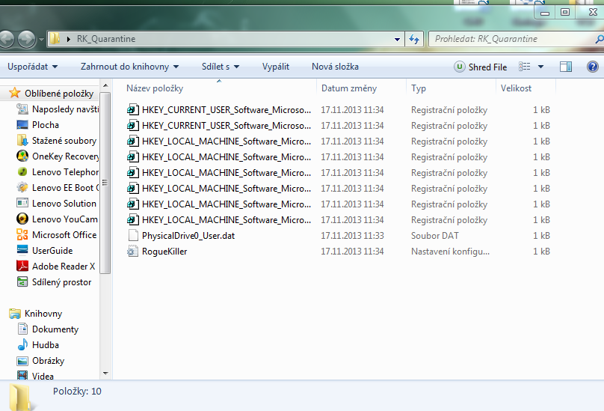This screenshot has height=411, width=604.
Task: Click the Sdílený prostor icon
Action: pos(22,281)
